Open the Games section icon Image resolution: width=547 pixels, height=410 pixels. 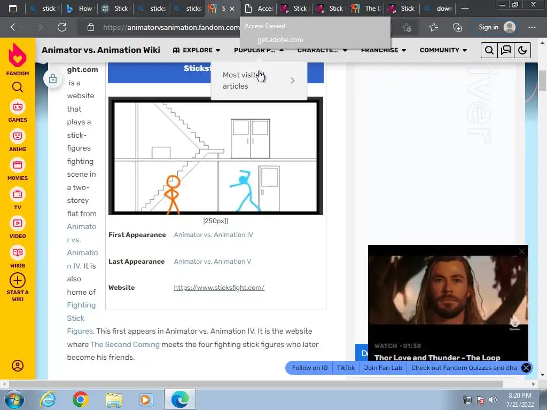pyautogui.click(x=18, y=107)
